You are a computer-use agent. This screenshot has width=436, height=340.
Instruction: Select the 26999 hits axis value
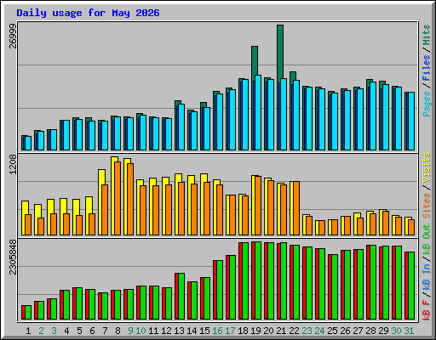click(13, 36)
